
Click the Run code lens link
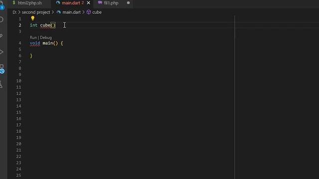tap(33, 38)
